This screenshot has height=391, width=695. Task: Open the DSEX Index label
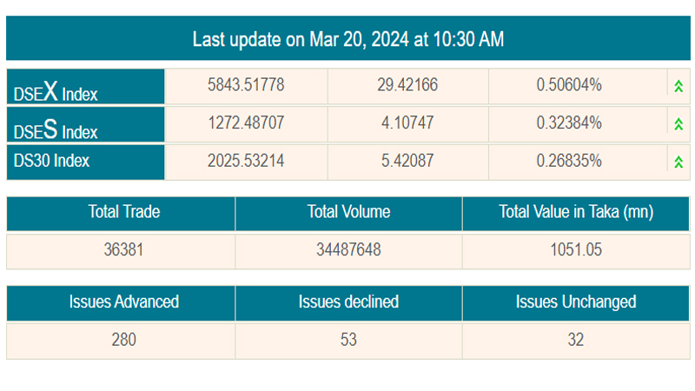[x=56, y=90]
